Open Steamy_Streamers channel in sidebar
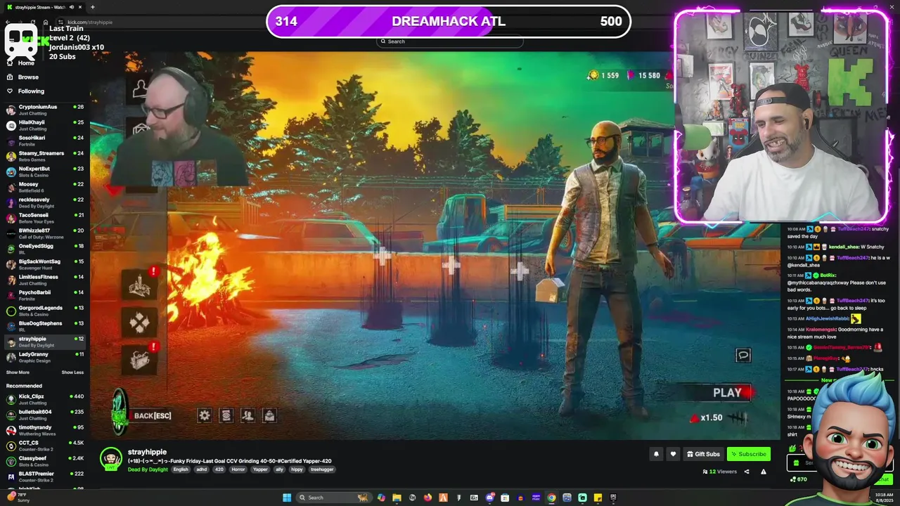900x506 pixels. (45, 156)
